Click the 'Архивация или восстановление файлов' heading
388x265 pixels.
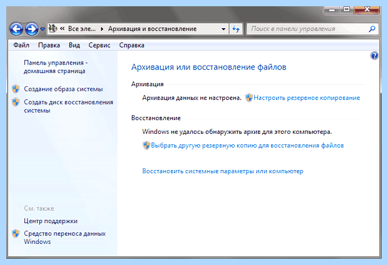[x=209, y=67]
